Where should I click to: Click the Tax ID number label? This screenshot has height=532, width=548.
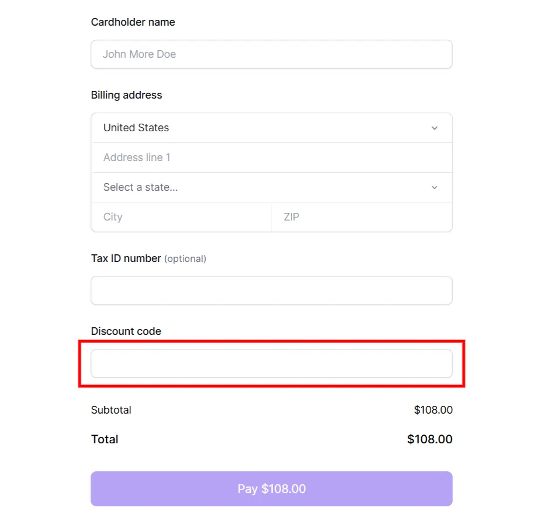point(126,258)
